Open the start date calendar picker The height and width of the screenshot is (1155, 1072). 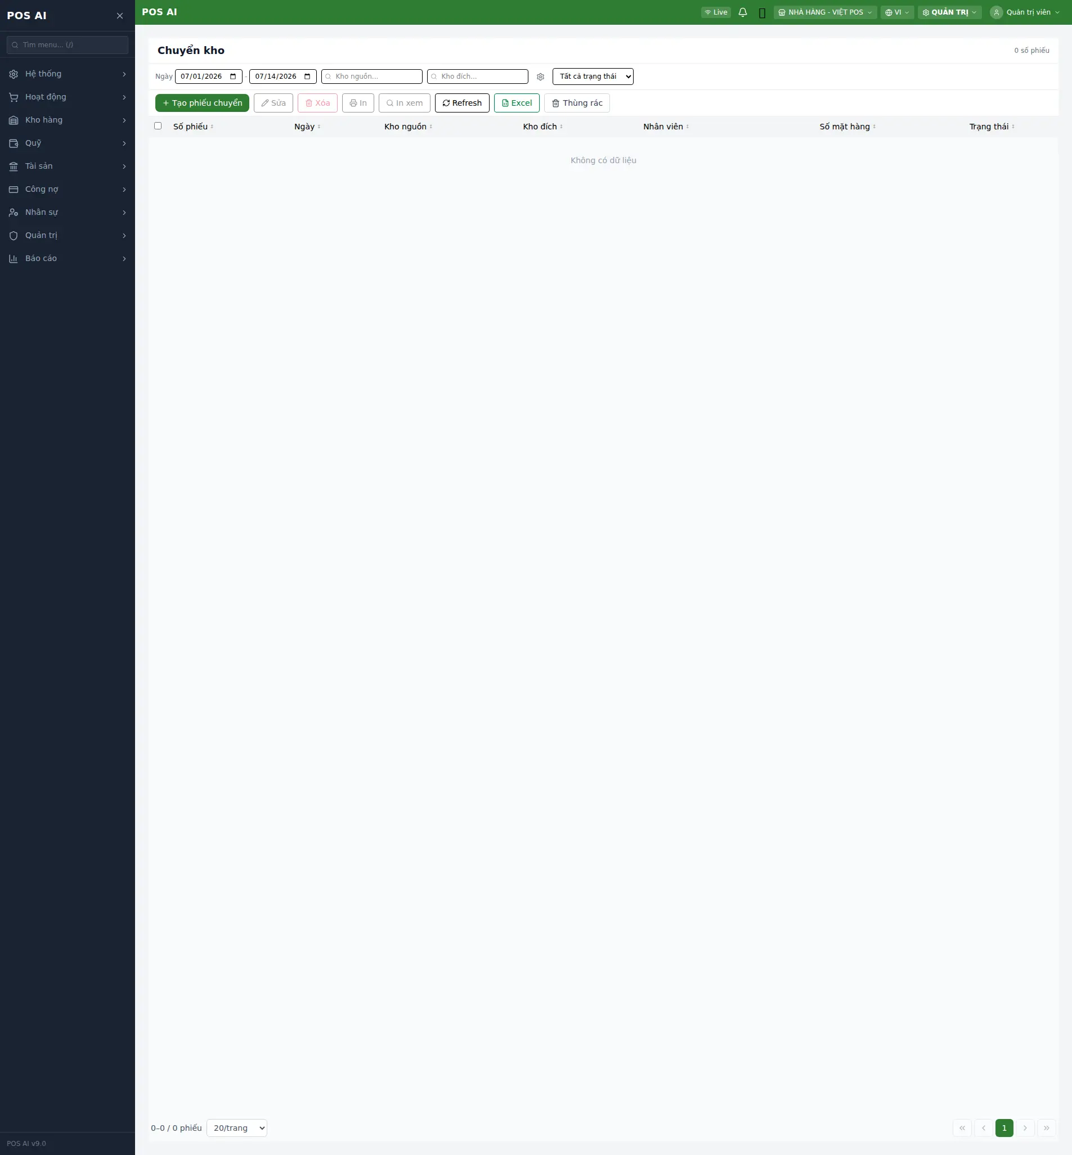(233, 77)
